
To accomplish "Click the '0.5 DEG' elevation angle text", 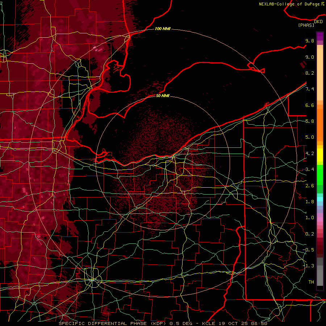I will 181,323.
